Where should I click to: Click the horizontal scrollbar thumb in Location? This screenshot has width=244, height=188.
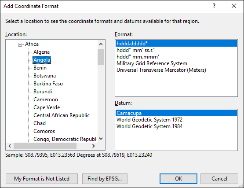(45, 146)
